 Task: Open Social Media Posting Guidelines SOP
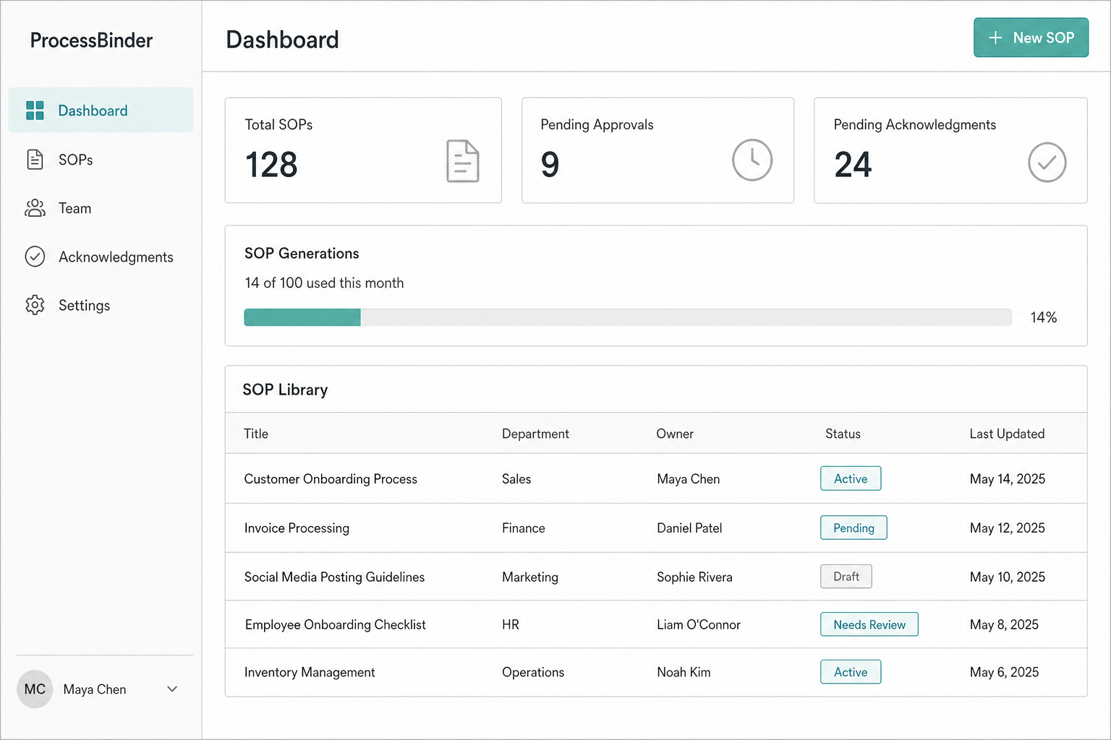(x=334, y=577)
